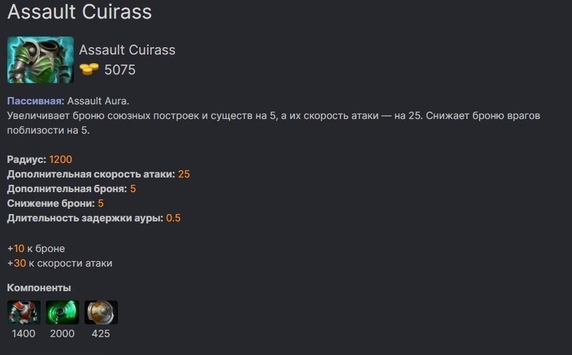Click the Радиус value 1200
This screenshot has height=355, width=572.
click(x=61, y=160)
